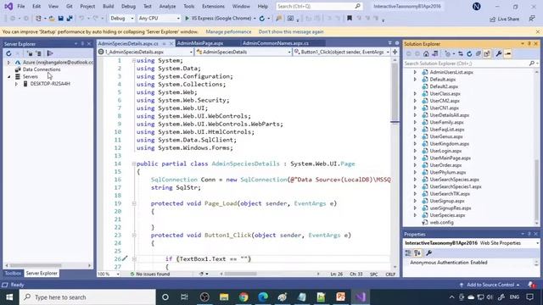Start IIS Express (Google Chrome) run button
The width and height of the screenshot is (543, 305).
[220, 19]
